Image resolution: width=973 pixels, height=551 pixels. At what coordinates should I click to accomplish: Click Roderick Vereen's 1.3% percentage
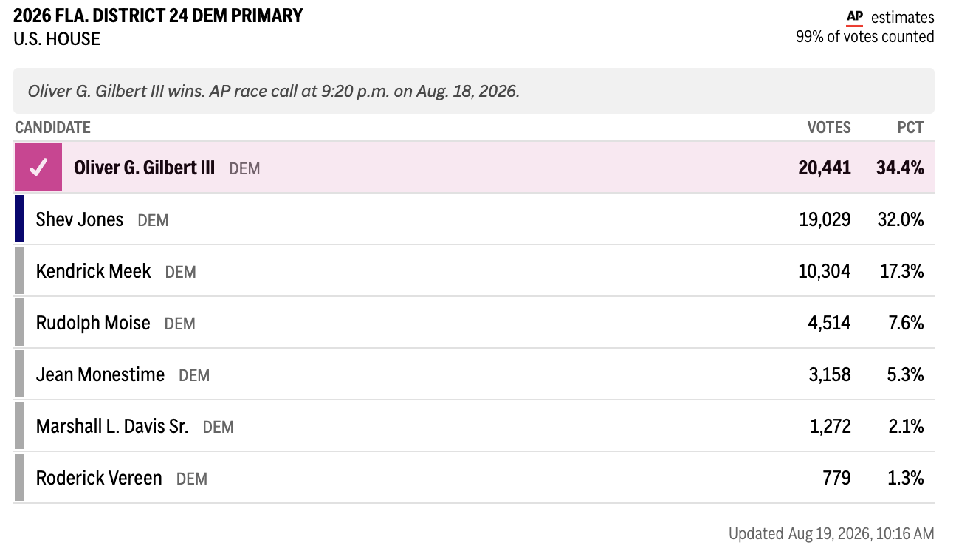coord(905,478)
